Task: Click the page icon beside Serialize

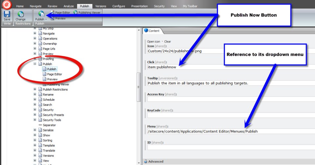Action: (x=40, y=130)
